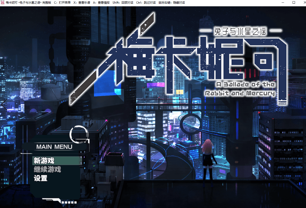
Task: Click the 'X: 查看乐谱' hint in title bar
Action: point(82,2)
